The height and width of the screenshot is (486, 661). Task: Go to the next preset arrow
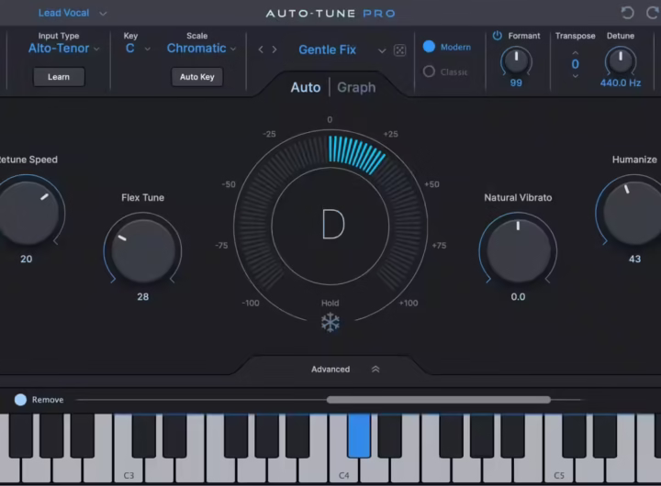pyautogui.click(x=274, y=50)
